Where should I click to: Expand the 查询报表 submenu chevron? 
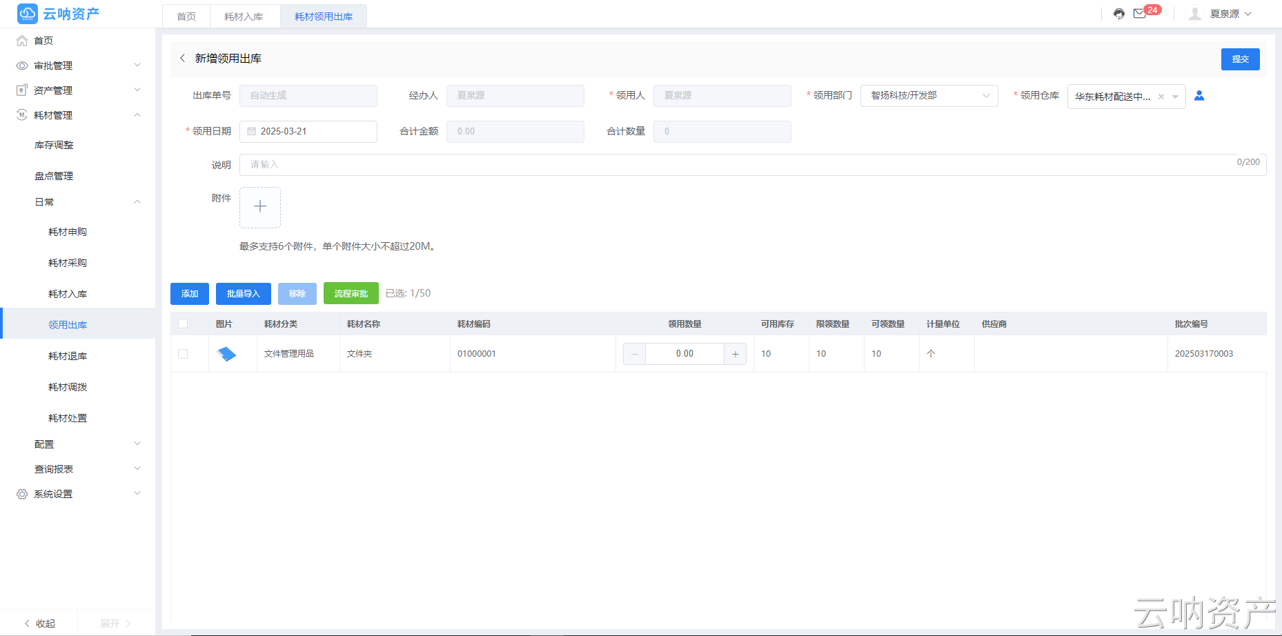(137, 468)
